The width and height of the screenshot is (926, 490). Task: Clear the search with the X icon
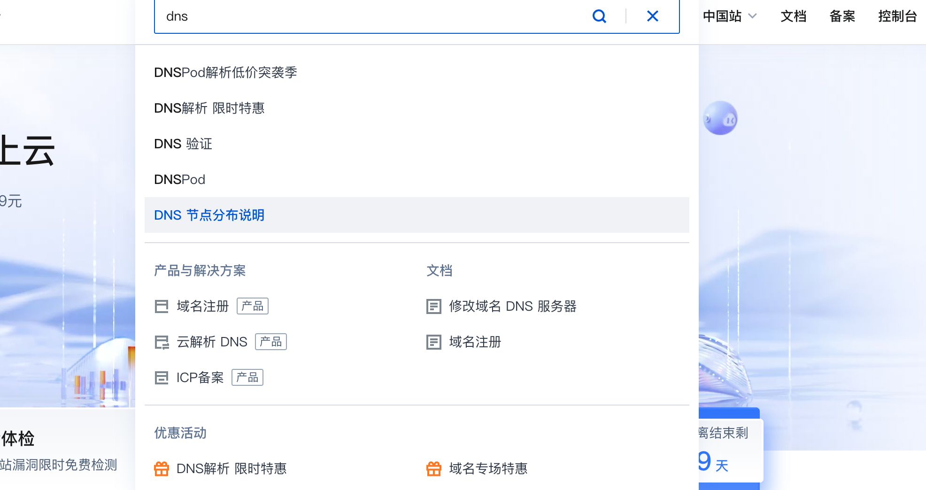(653, 16)
